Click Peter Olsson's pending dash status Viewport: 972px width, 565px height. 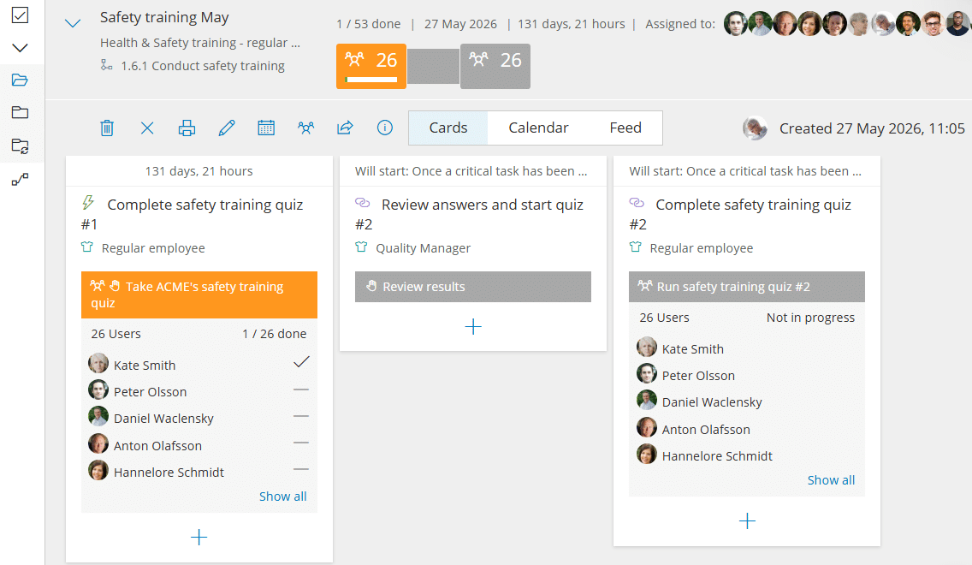(301, 390)
